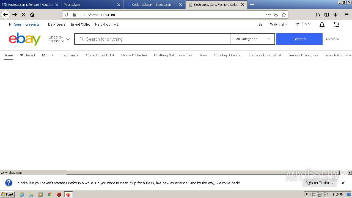Go back using the browser back arrow

pyautogui.click(x=5, y=15)
